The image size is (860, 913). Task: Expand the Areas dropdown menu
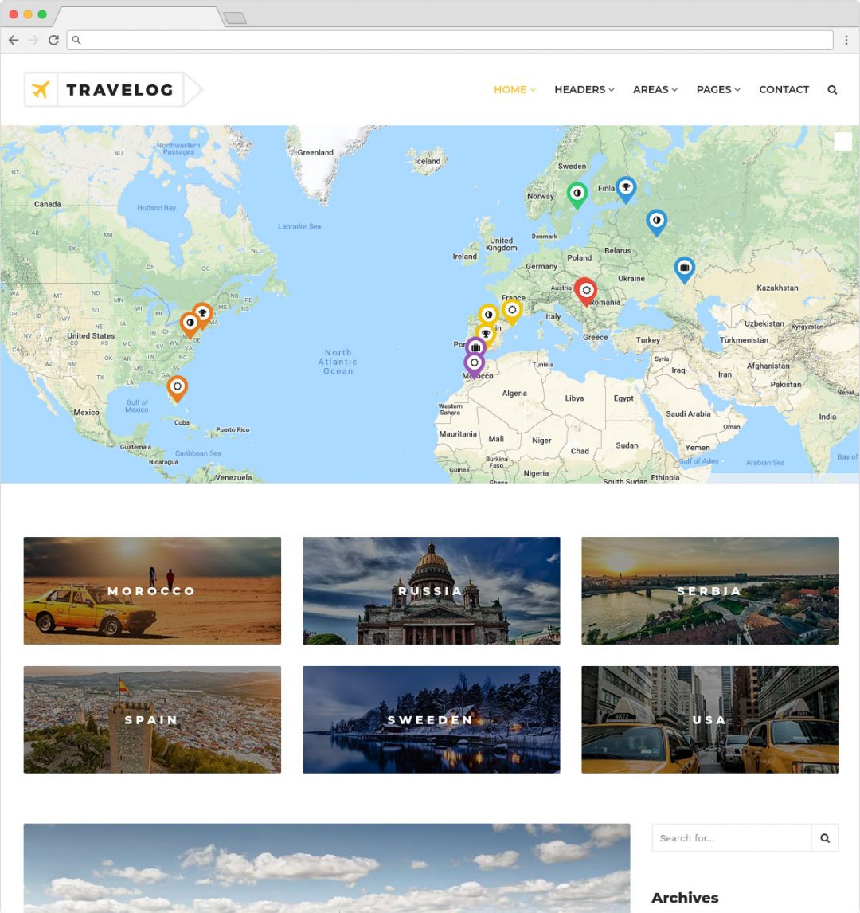click(x=655, y=90)
